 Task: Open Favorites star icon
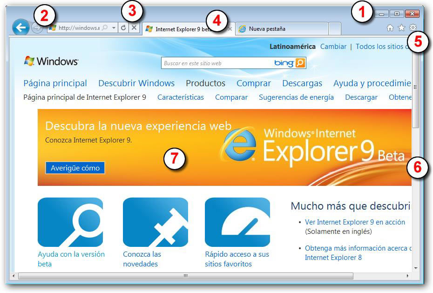point(401,27)
